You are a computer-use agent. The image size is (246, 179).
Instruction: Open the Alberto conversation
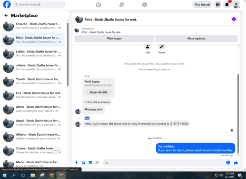[33, 137]
